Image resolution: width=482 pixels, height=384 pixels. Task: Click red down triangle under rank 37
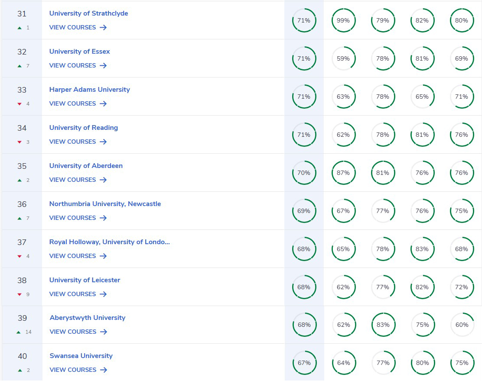20,256
